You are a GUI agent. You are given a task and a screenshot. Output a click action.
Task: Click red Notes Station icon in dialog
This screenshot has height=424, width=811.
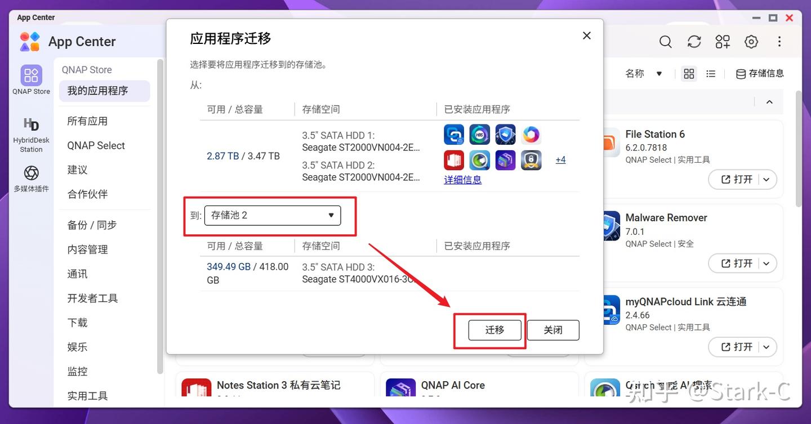[454, 160]
